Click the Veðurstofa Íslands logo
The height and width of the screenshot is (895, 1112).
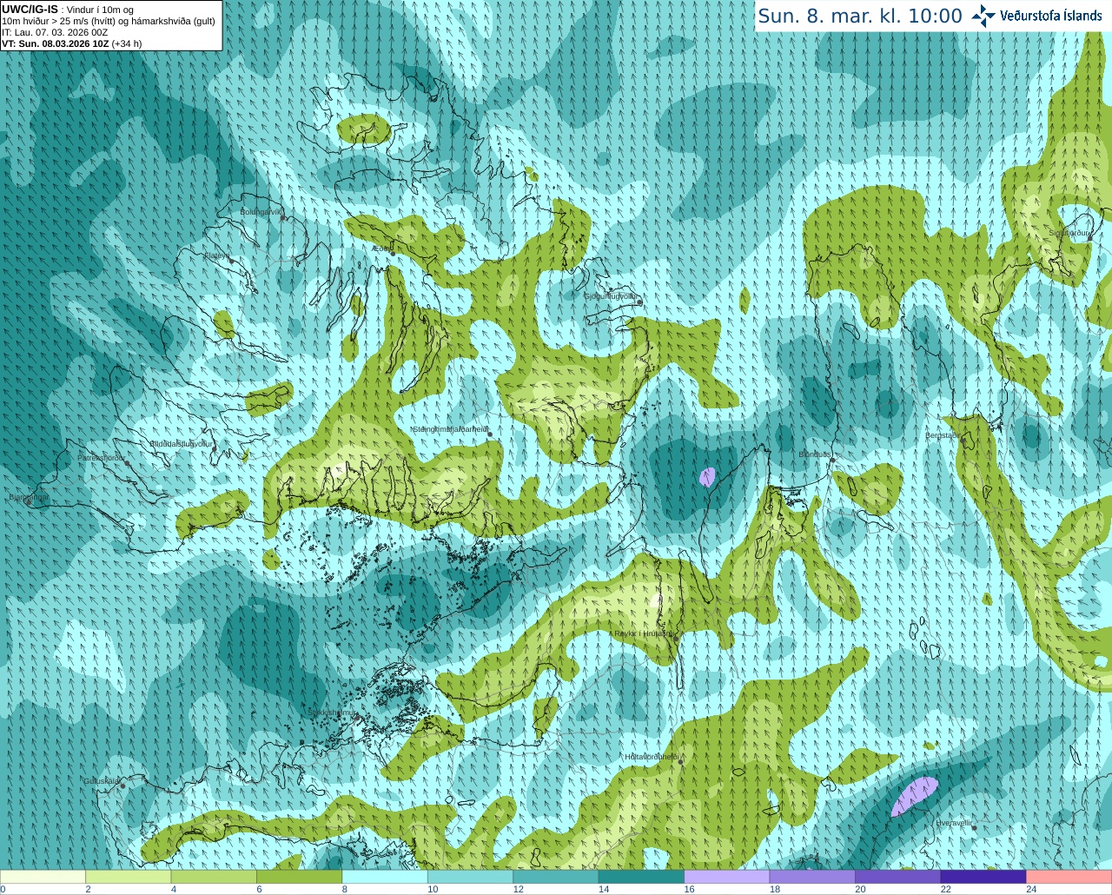[x=1036, y=16]
